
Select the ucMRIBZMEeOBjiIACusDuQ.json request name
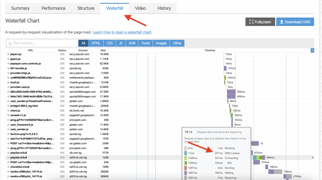click(31, 78)
